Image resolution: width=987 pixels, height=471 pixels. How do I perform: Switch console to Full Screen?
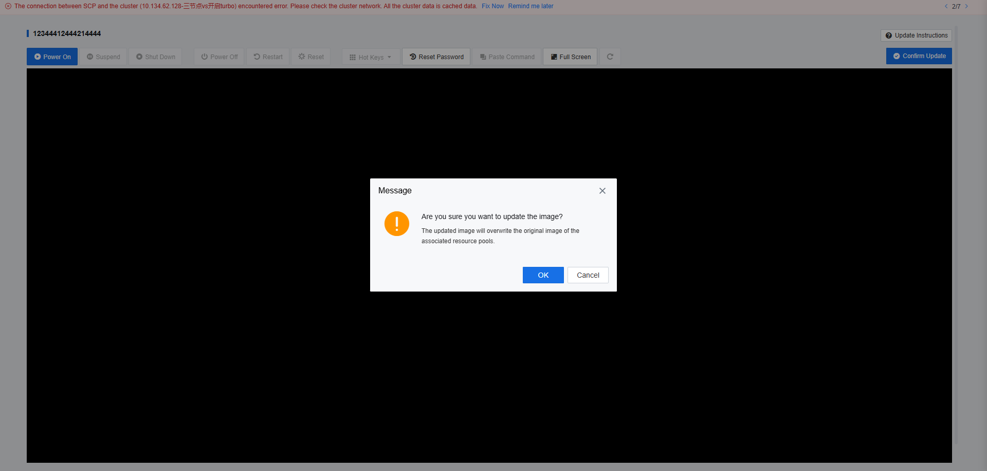tap(571, 57)
